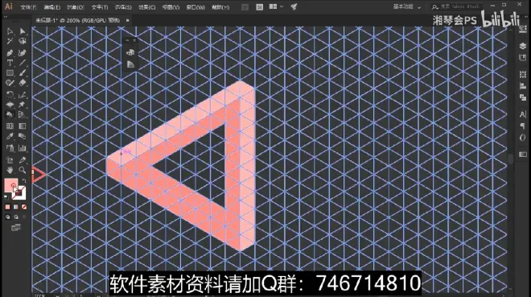Select the Pen tool
The height and width of the screenshot is (297, 531).
coord(10,53)
